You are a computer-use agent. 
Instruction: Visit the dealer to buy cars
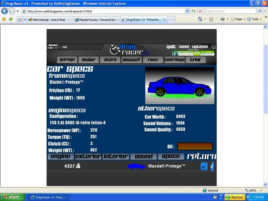click(x=88, y=59)
